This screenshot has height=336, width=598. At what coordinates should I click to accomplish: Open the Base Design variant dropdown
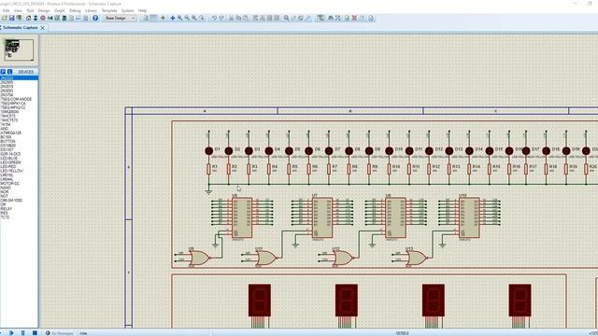coord(120,18)
